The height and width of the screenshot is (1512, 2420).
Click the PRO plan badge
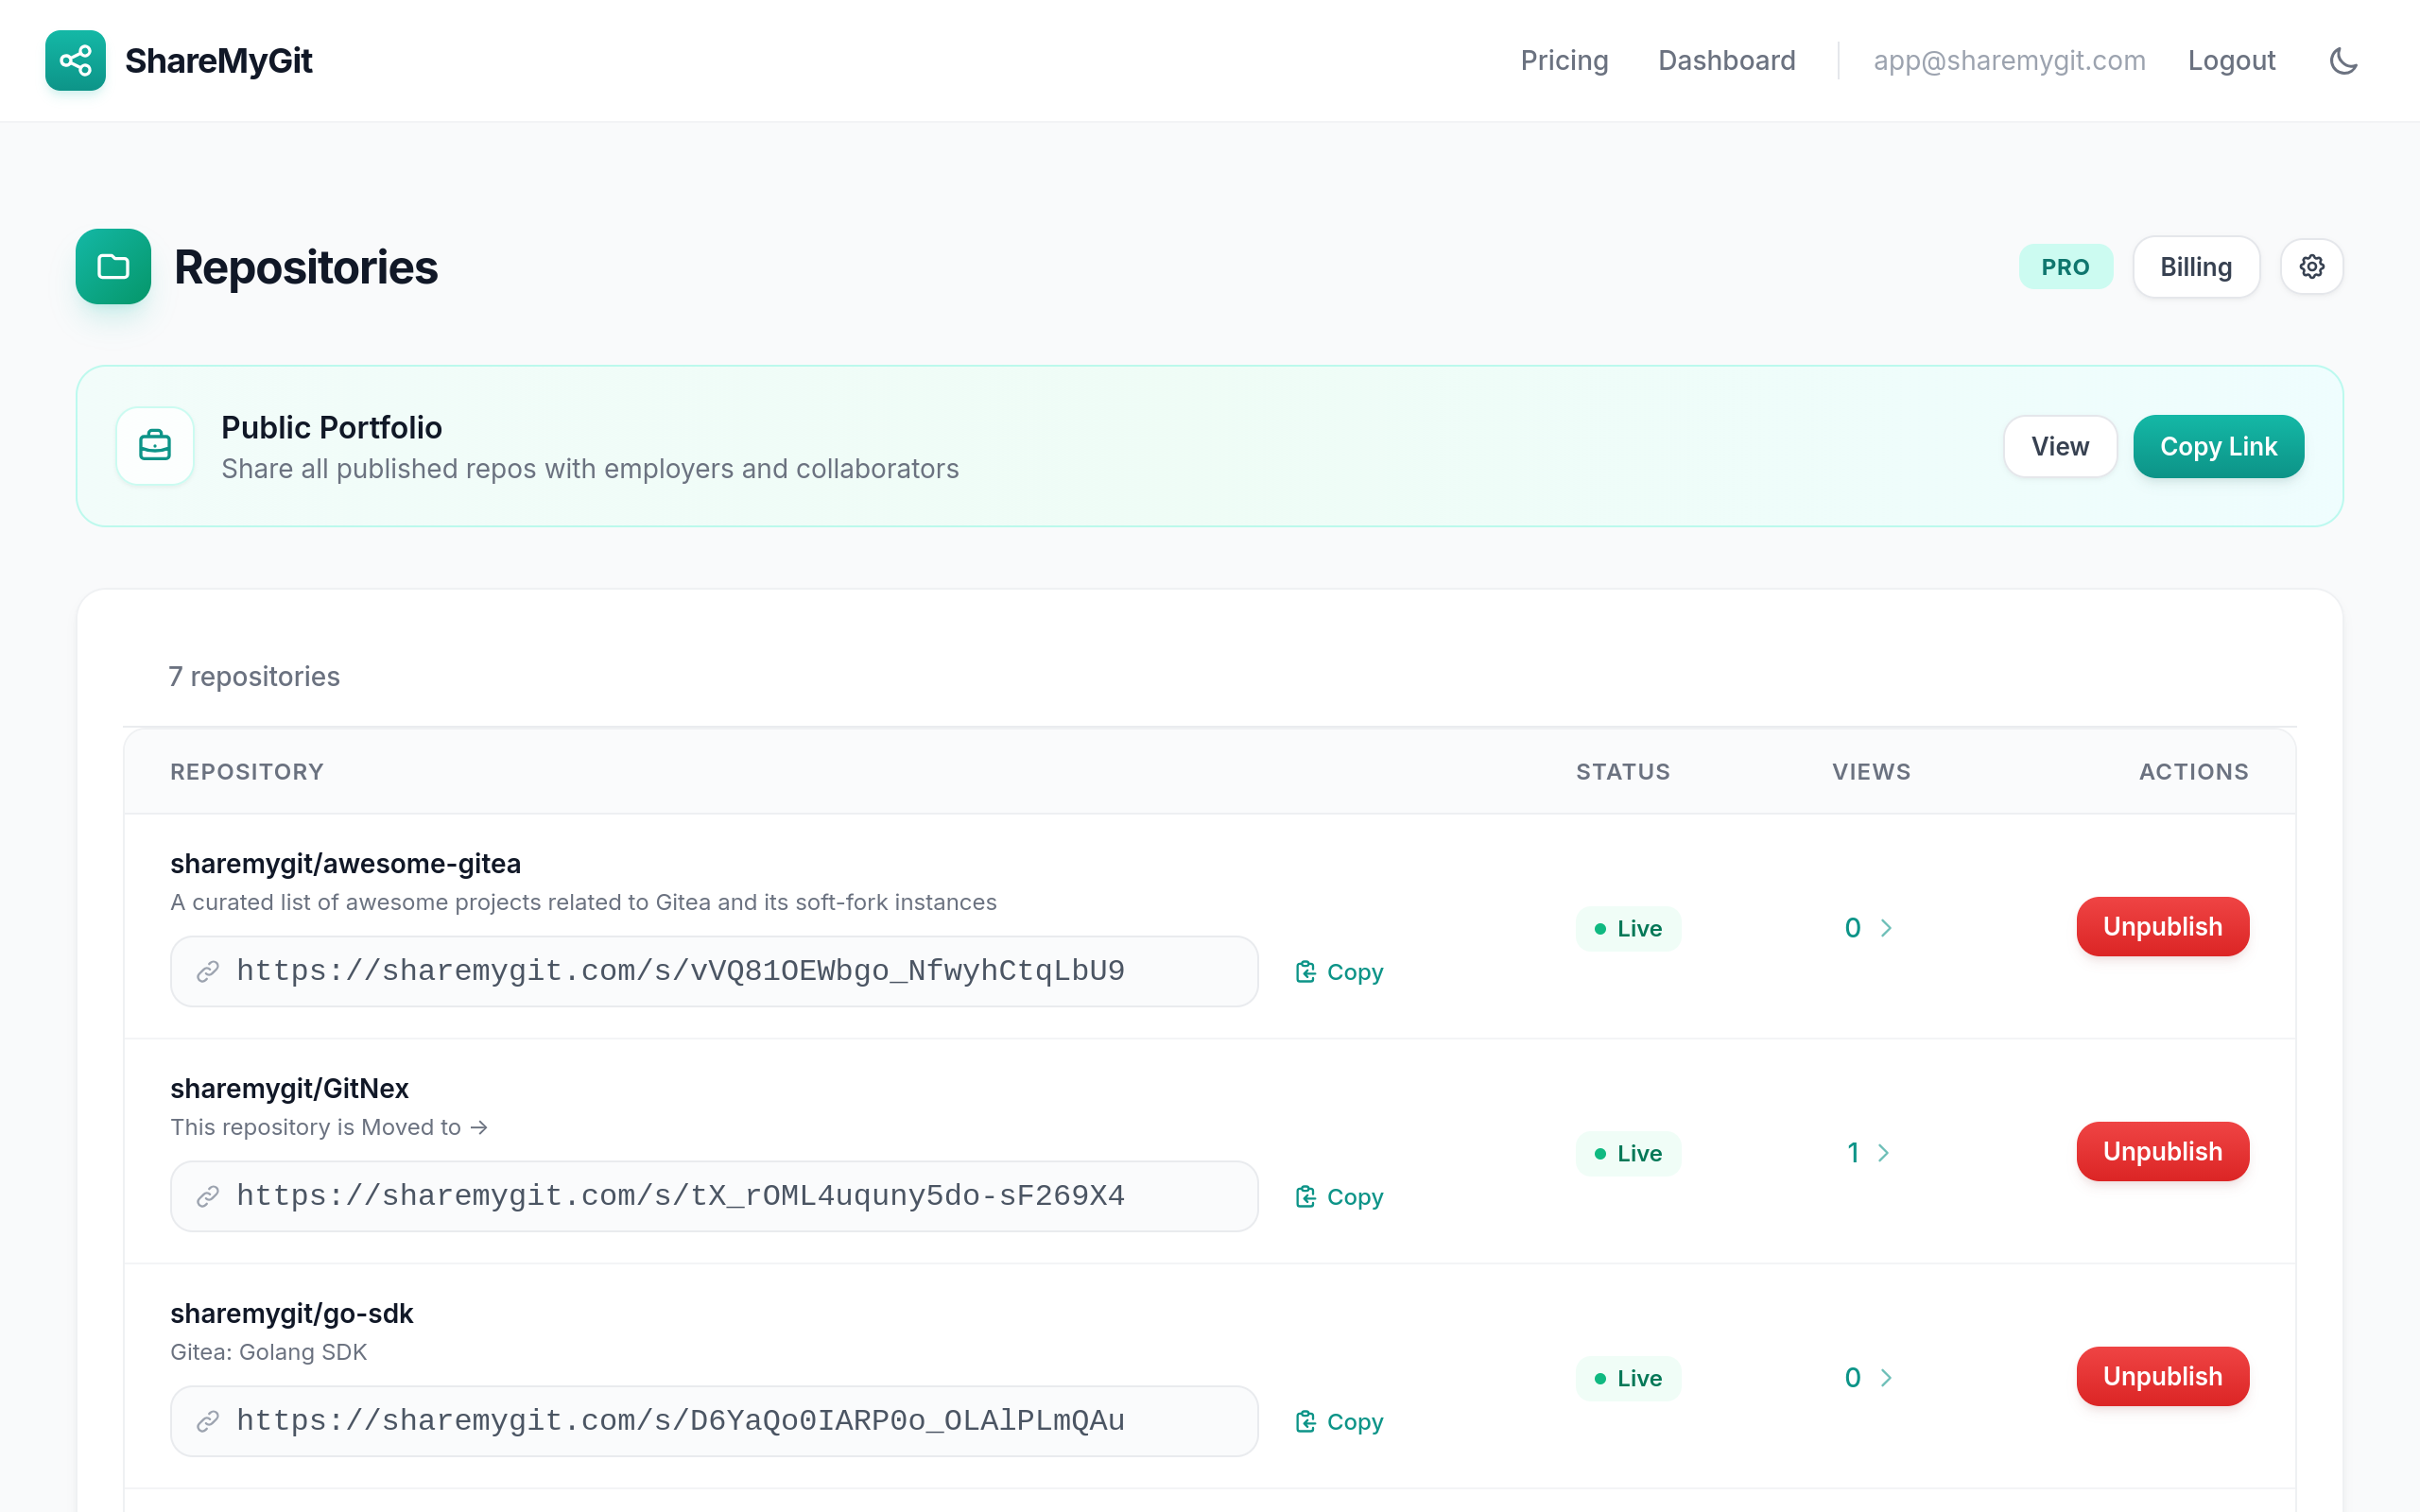click(x=2065, y=267)
